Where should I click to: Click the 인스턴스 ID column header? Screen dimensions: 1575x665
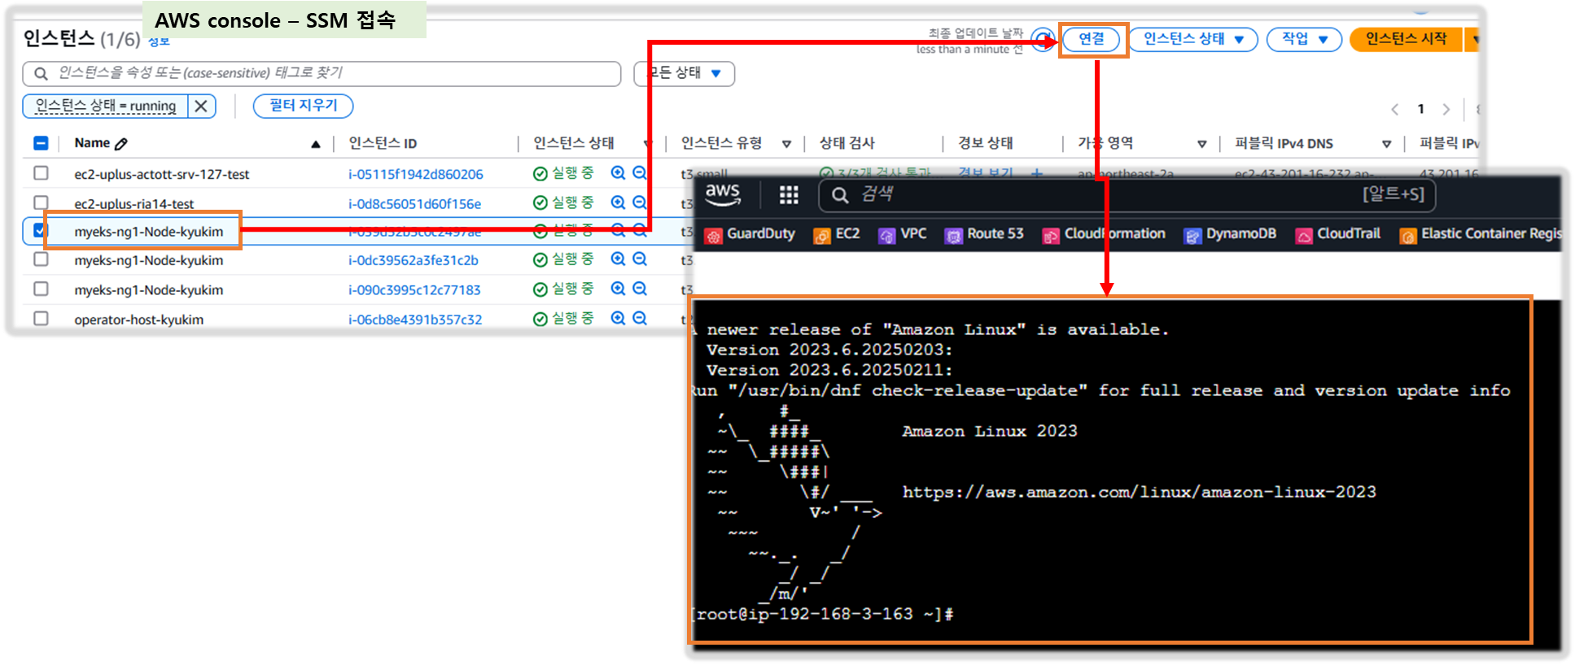[x=383, y=143]
